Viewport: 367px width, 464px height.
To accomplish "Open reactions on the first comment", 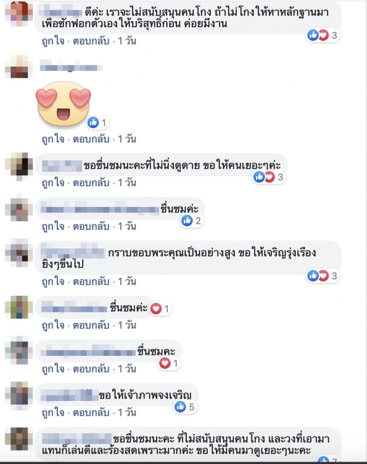I will click(323, 35).
